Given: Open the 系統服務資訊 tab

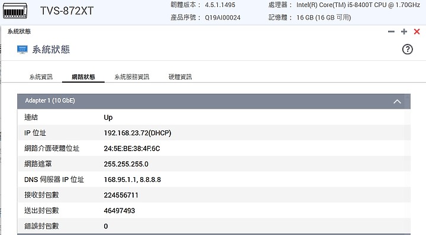Looking at the screenshot, I should click(x=132, y=77).
